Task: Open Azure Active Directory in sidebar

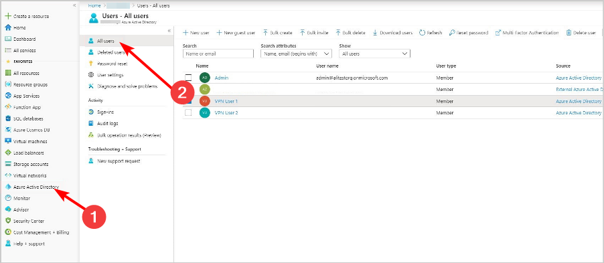Action: point(36,187)
